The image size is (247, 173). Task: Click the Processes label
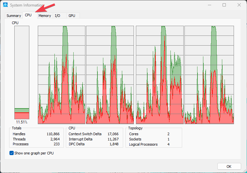21,144
